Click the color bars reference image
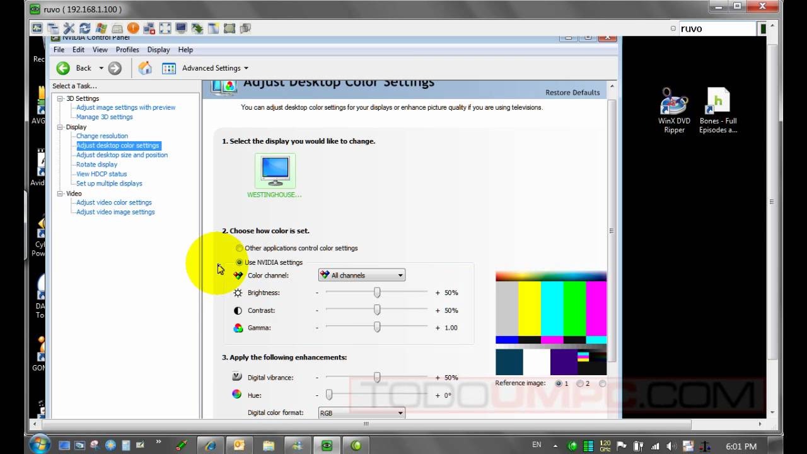 click(551, 323)
